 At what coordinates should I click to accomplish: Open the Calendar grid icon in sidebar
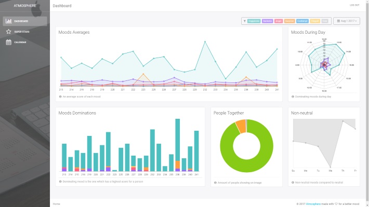pyautogui.click(x=9, y=43)
